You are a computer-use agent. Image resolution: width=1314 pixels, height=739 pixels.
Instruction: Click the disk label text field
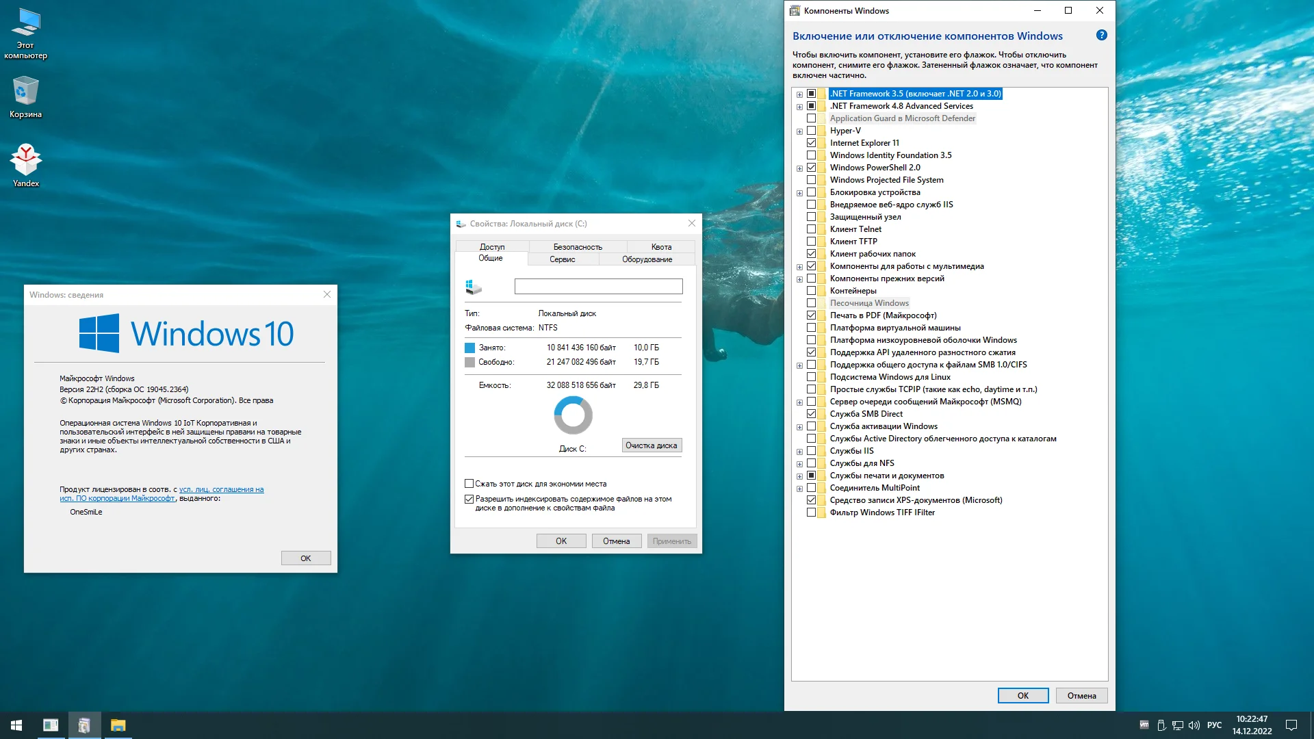pyautogui.click(x=598, y=287)
